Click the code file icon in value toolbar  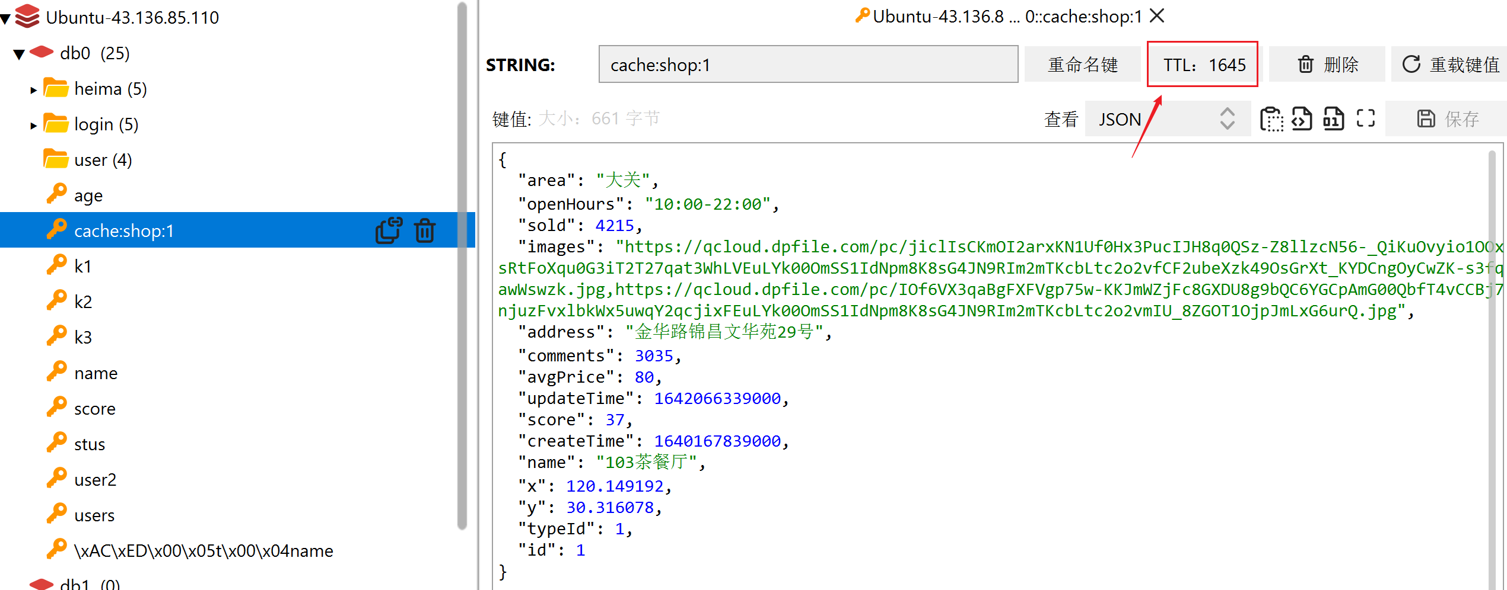[1302, 119]
